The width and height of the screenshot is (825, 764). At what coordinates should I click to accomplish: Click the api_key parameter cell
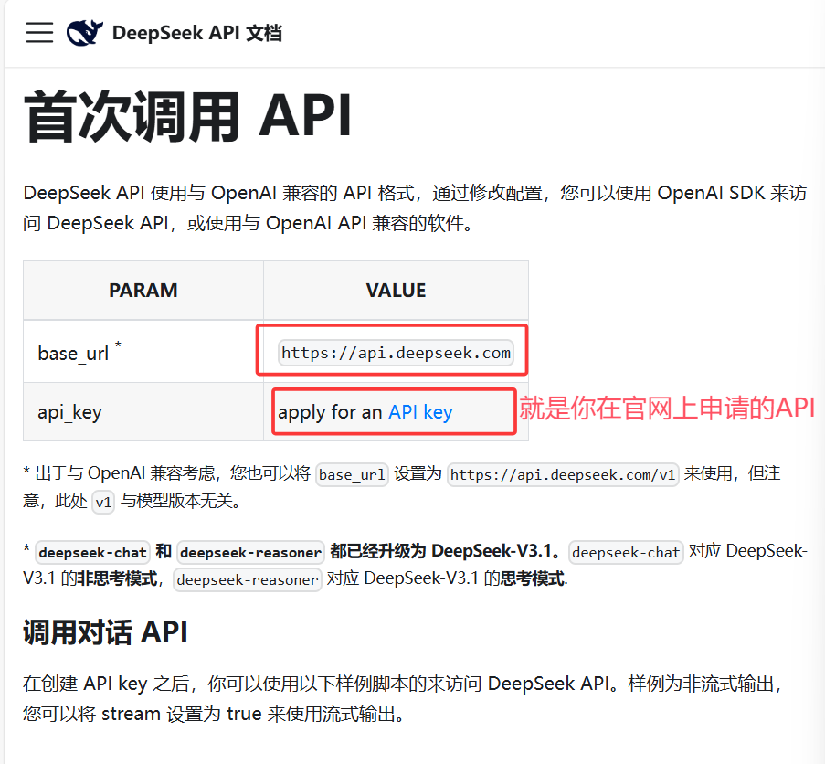143,412
